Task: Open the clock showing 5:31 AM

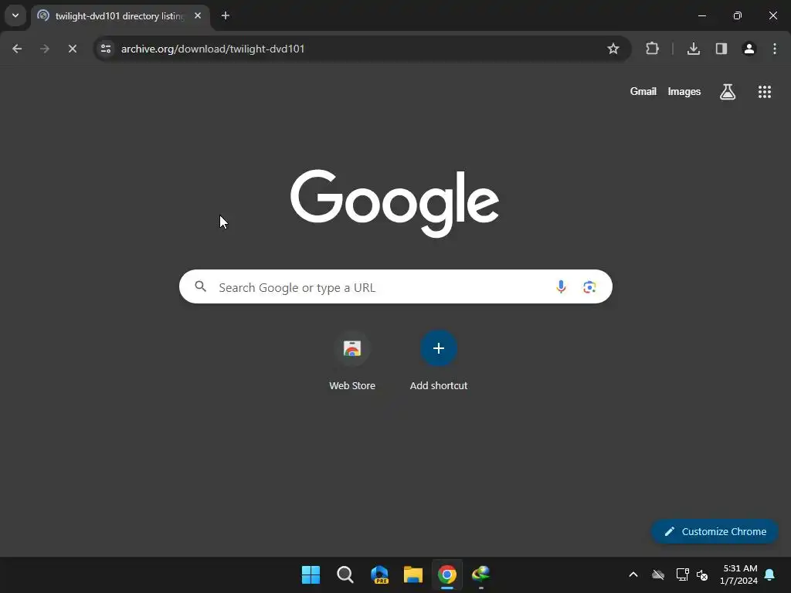Action: [x=739, y=574]
